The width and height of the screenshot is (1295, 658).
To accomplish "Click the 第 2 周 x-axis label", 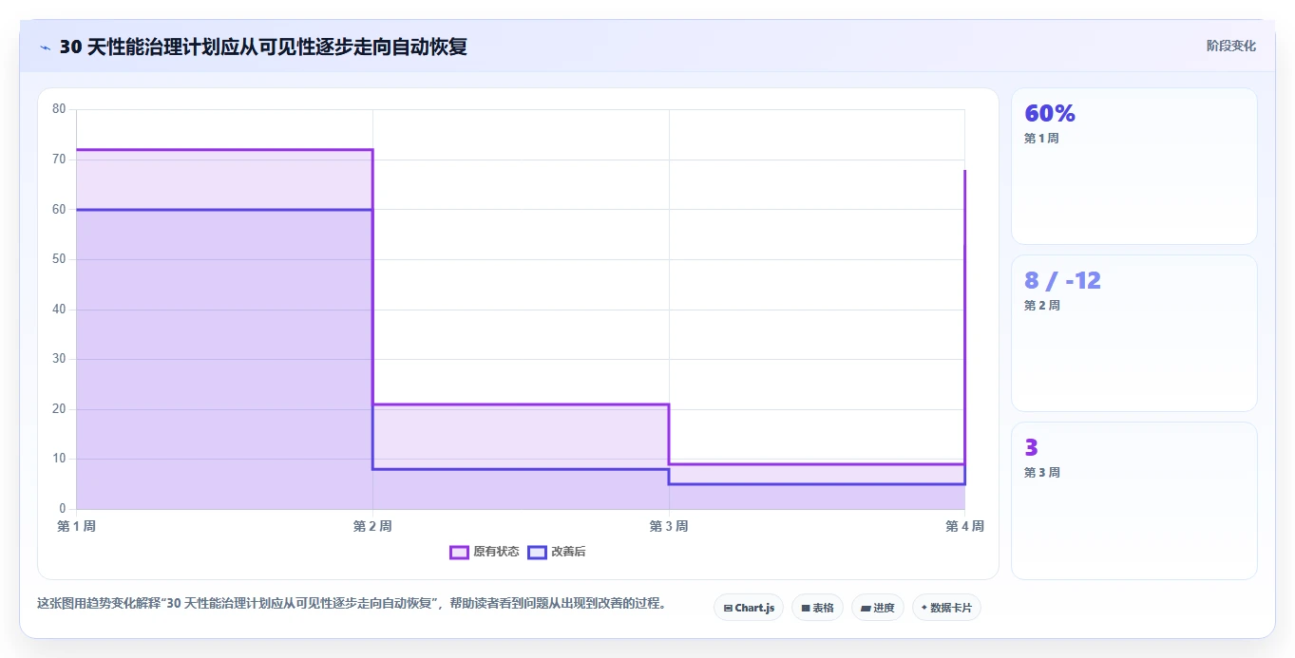I will pyautogui.click(x=372, y=526).
